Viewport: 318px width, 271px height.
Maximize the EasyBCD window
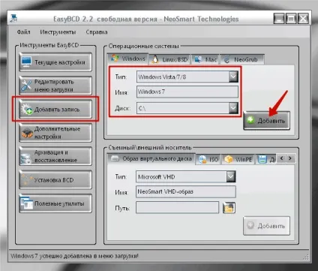(x=291, y=19)
